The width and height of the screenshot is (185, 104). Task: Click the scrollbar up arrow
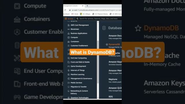click(98, 22)
